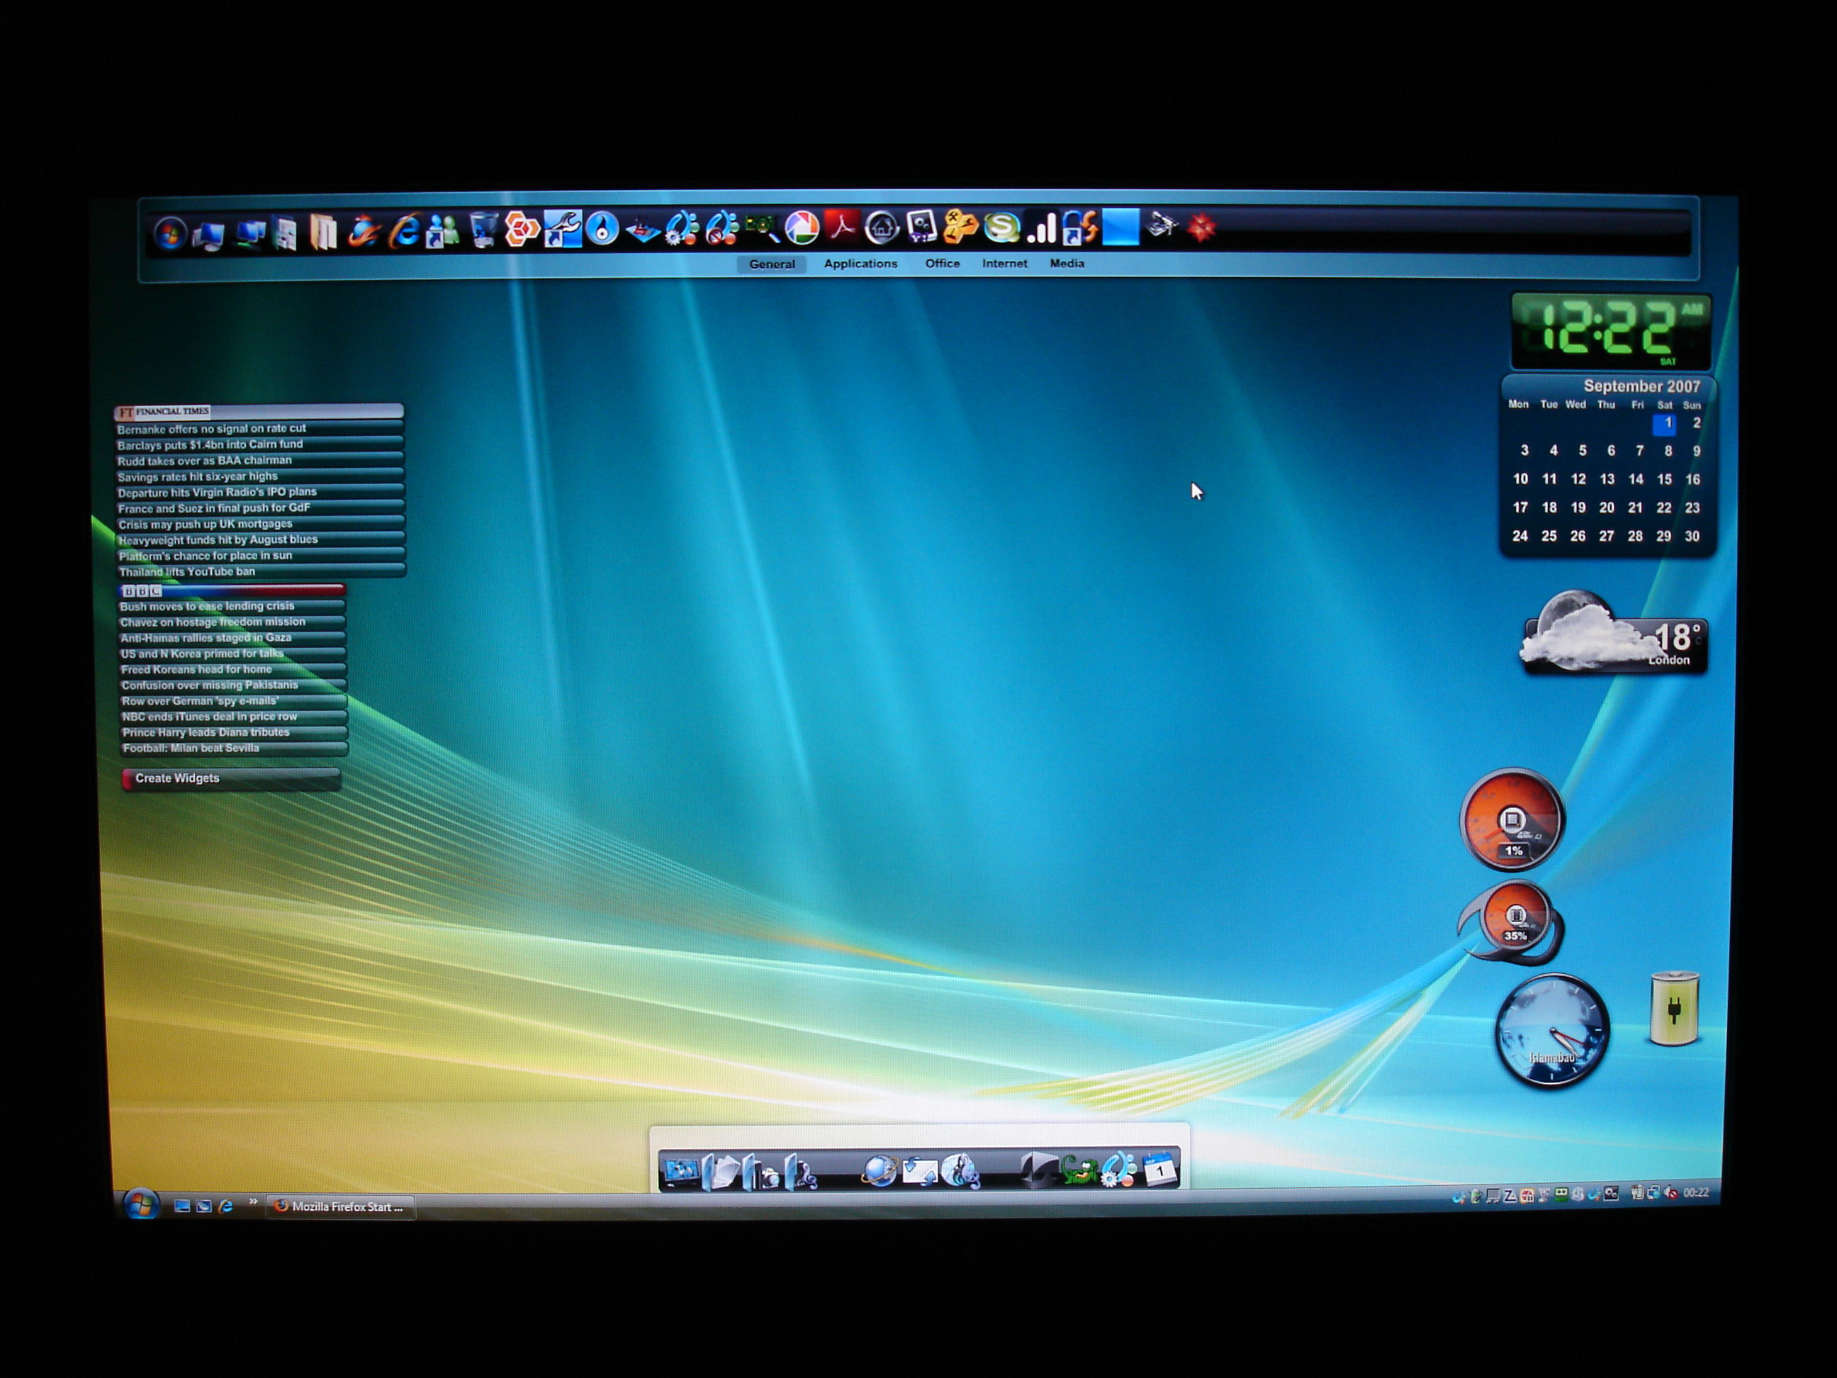
Task: Select day 30 on the calendar widget
Action: (x=1692, y=537)
